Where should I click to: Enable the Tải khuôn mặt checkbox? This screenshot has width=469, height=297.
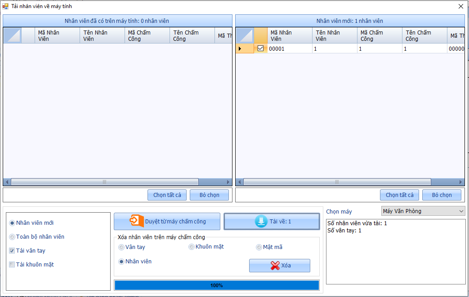(x=12, y=265)
